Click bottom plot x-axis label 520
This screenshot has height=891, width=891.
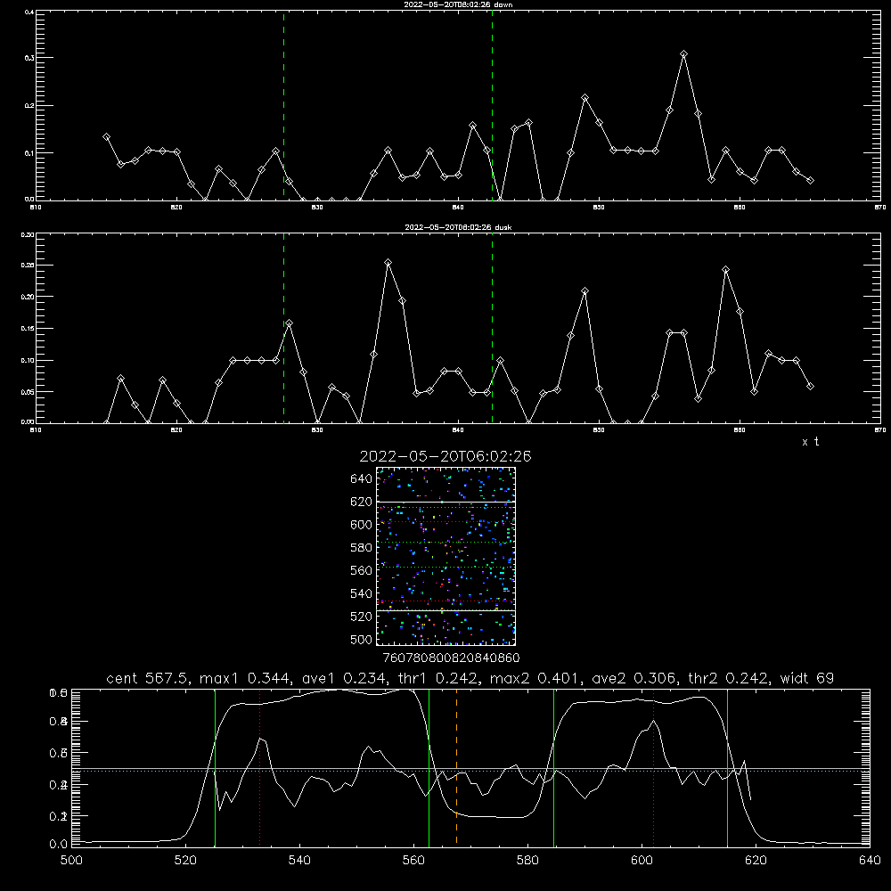point(185,861)
